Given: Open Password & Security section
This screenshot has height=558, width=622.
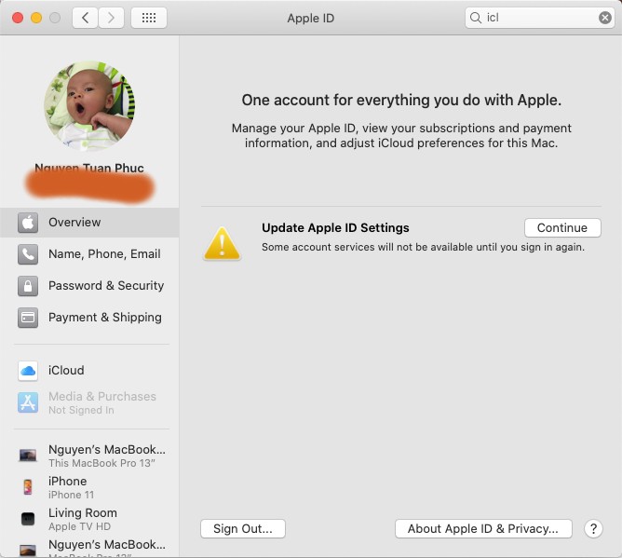Looking at the screenshot, I should point(89,286).
